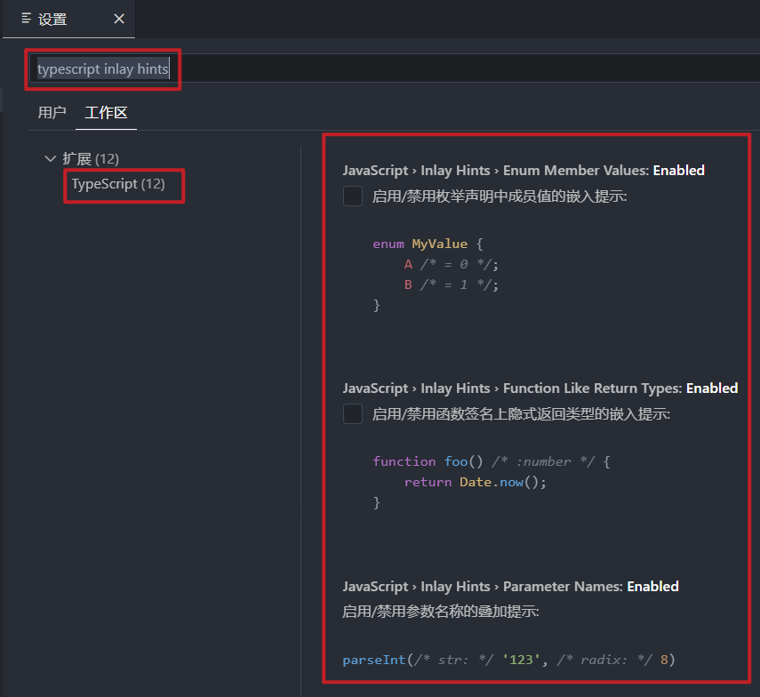Close the 设置 settings tab

[119, 19]
